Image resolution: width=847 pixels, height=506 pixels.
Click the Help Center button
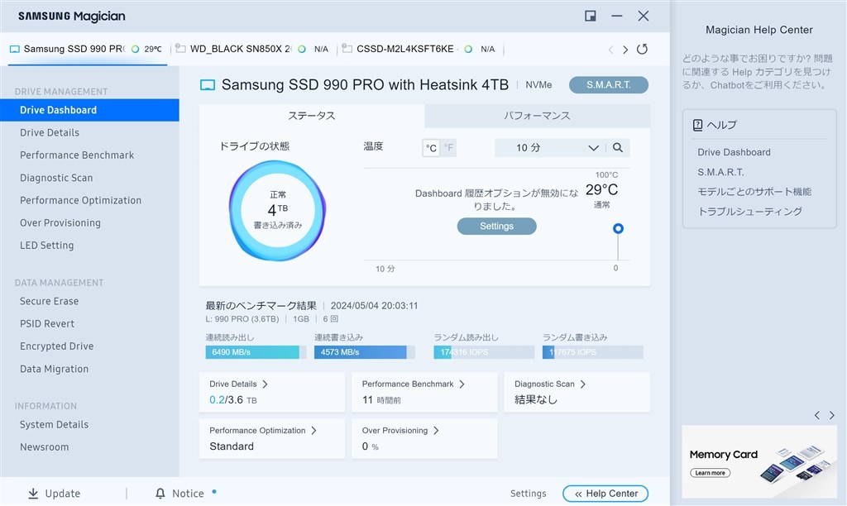click(605, 494)
